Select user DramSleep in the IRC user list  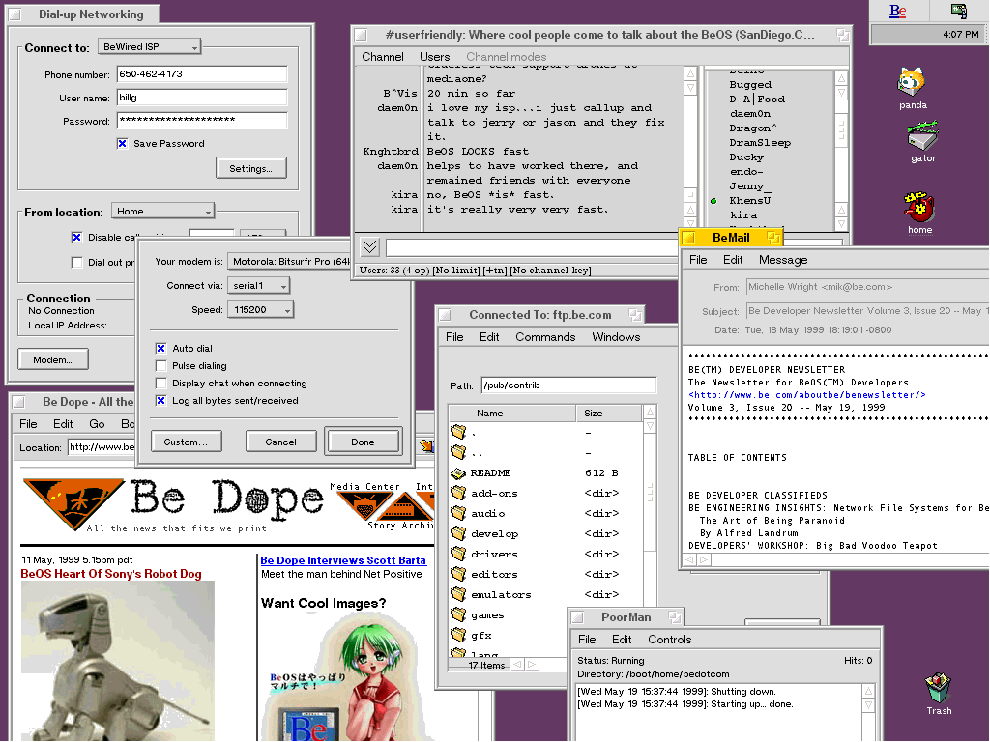[x=760, y=143]
